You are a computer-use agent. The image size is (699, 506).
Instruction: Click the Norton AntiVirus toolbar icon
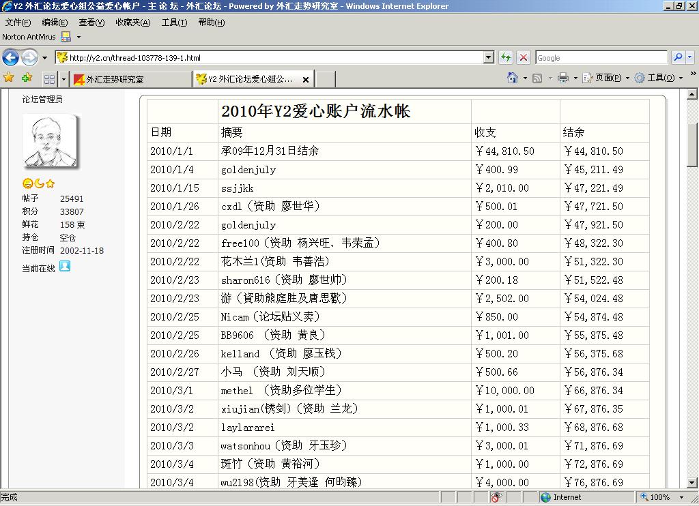click(66, 37)
